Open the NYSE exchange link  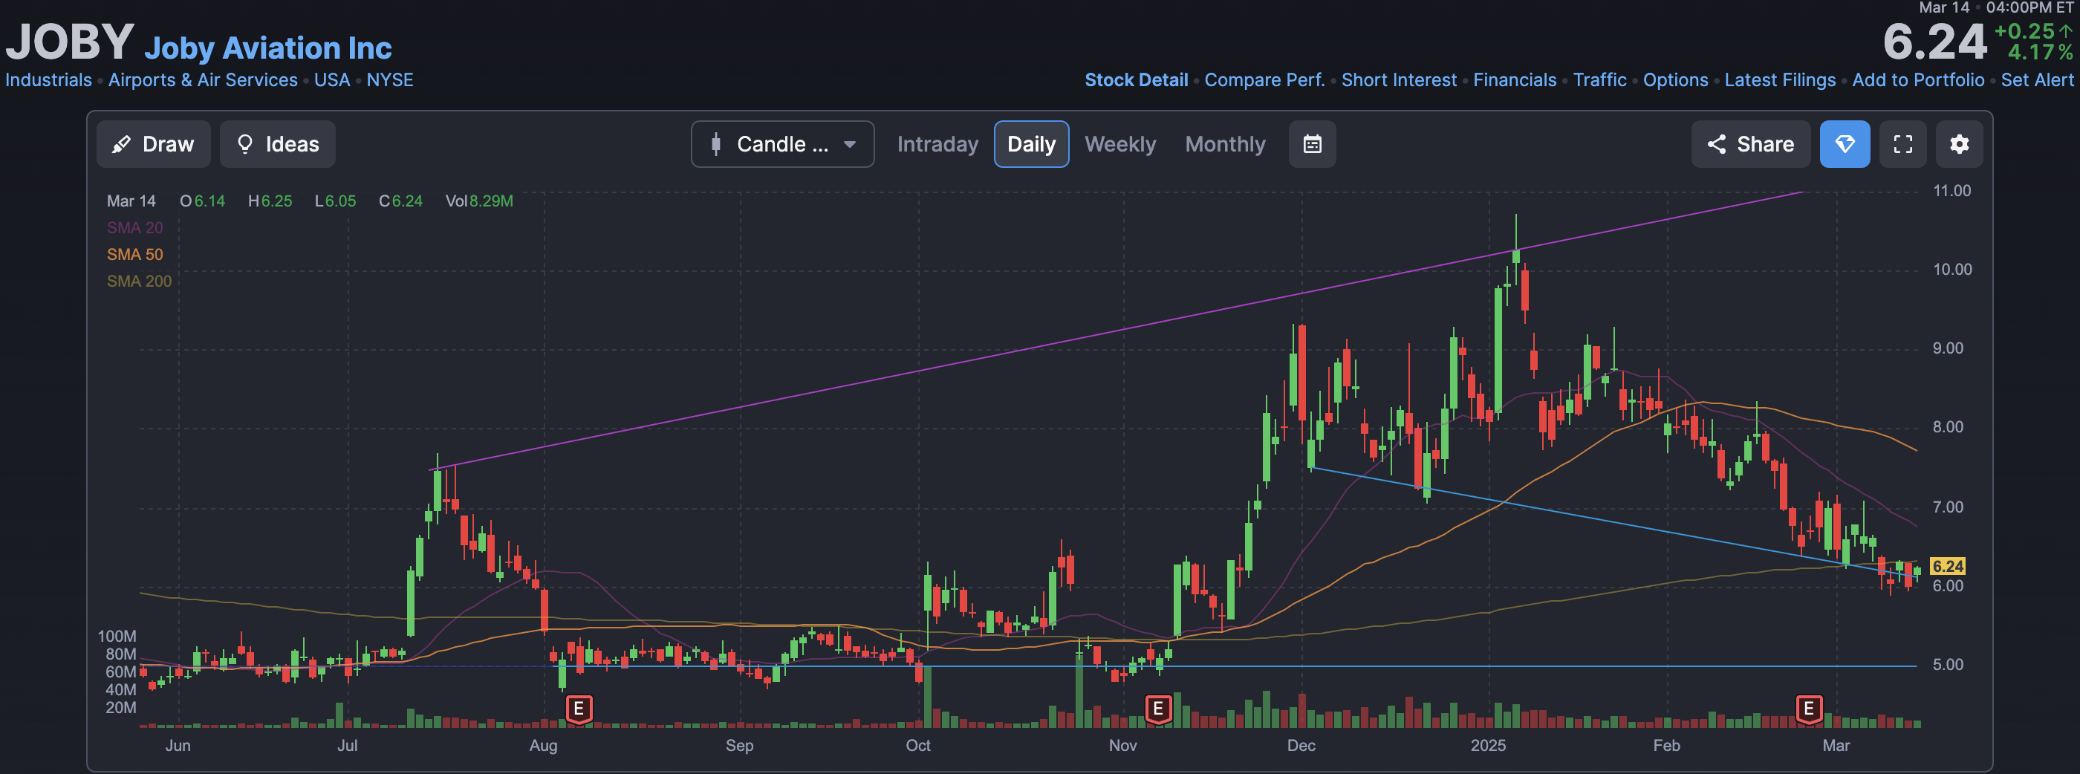(390, 80)
